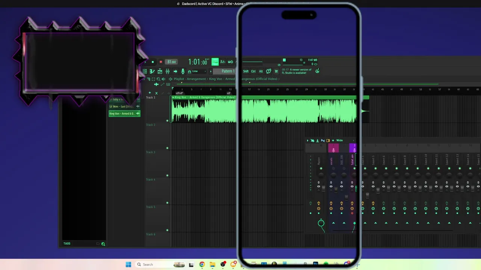Click the Track 2 label
This screenshot has height=270, width=481.
click(150, 125)
